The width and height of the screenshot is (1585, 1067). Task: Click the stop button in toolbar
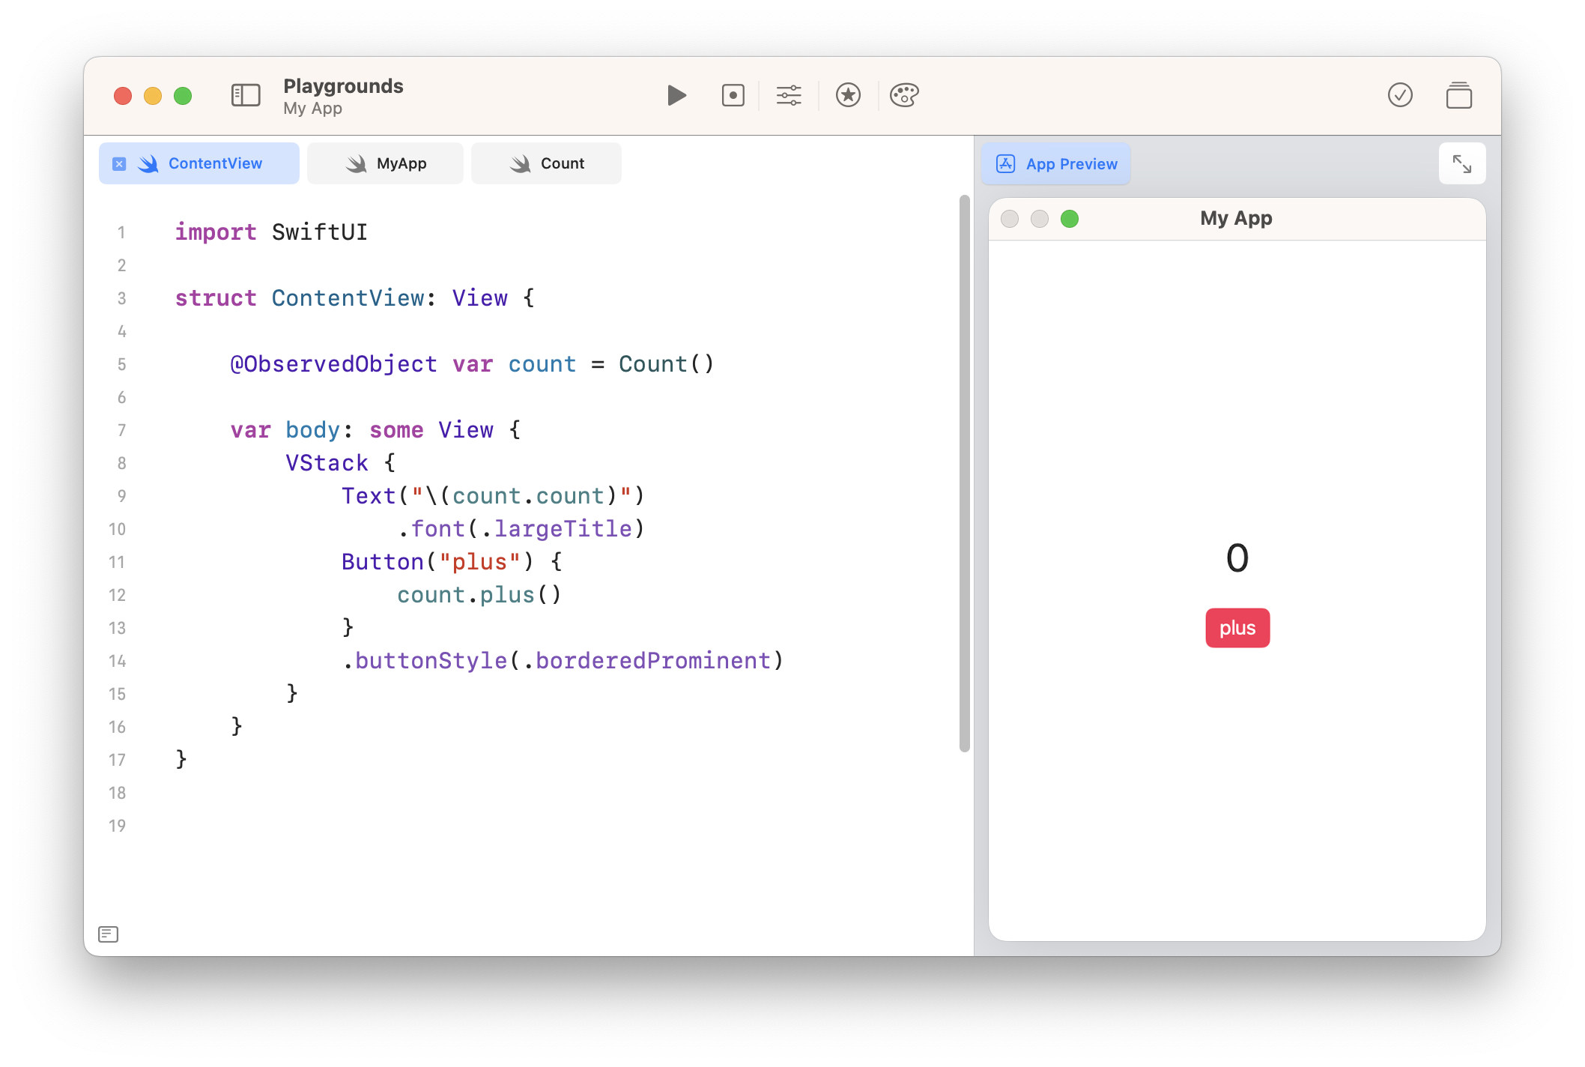tap(733, 95)
